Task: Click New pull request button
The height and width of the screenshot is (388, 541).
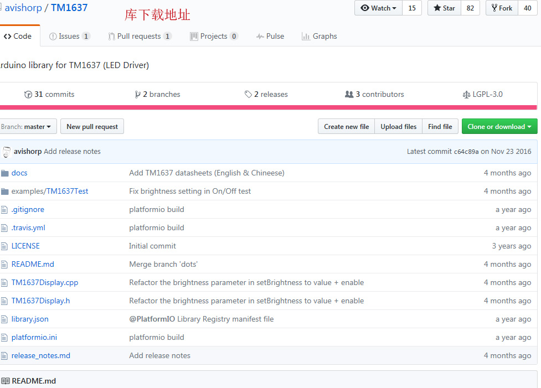Action: (92, 127)
